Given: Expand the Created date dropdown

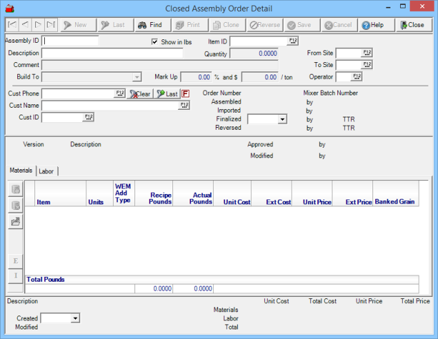Looking at the screenshot, I should click(x=75, y=318).
